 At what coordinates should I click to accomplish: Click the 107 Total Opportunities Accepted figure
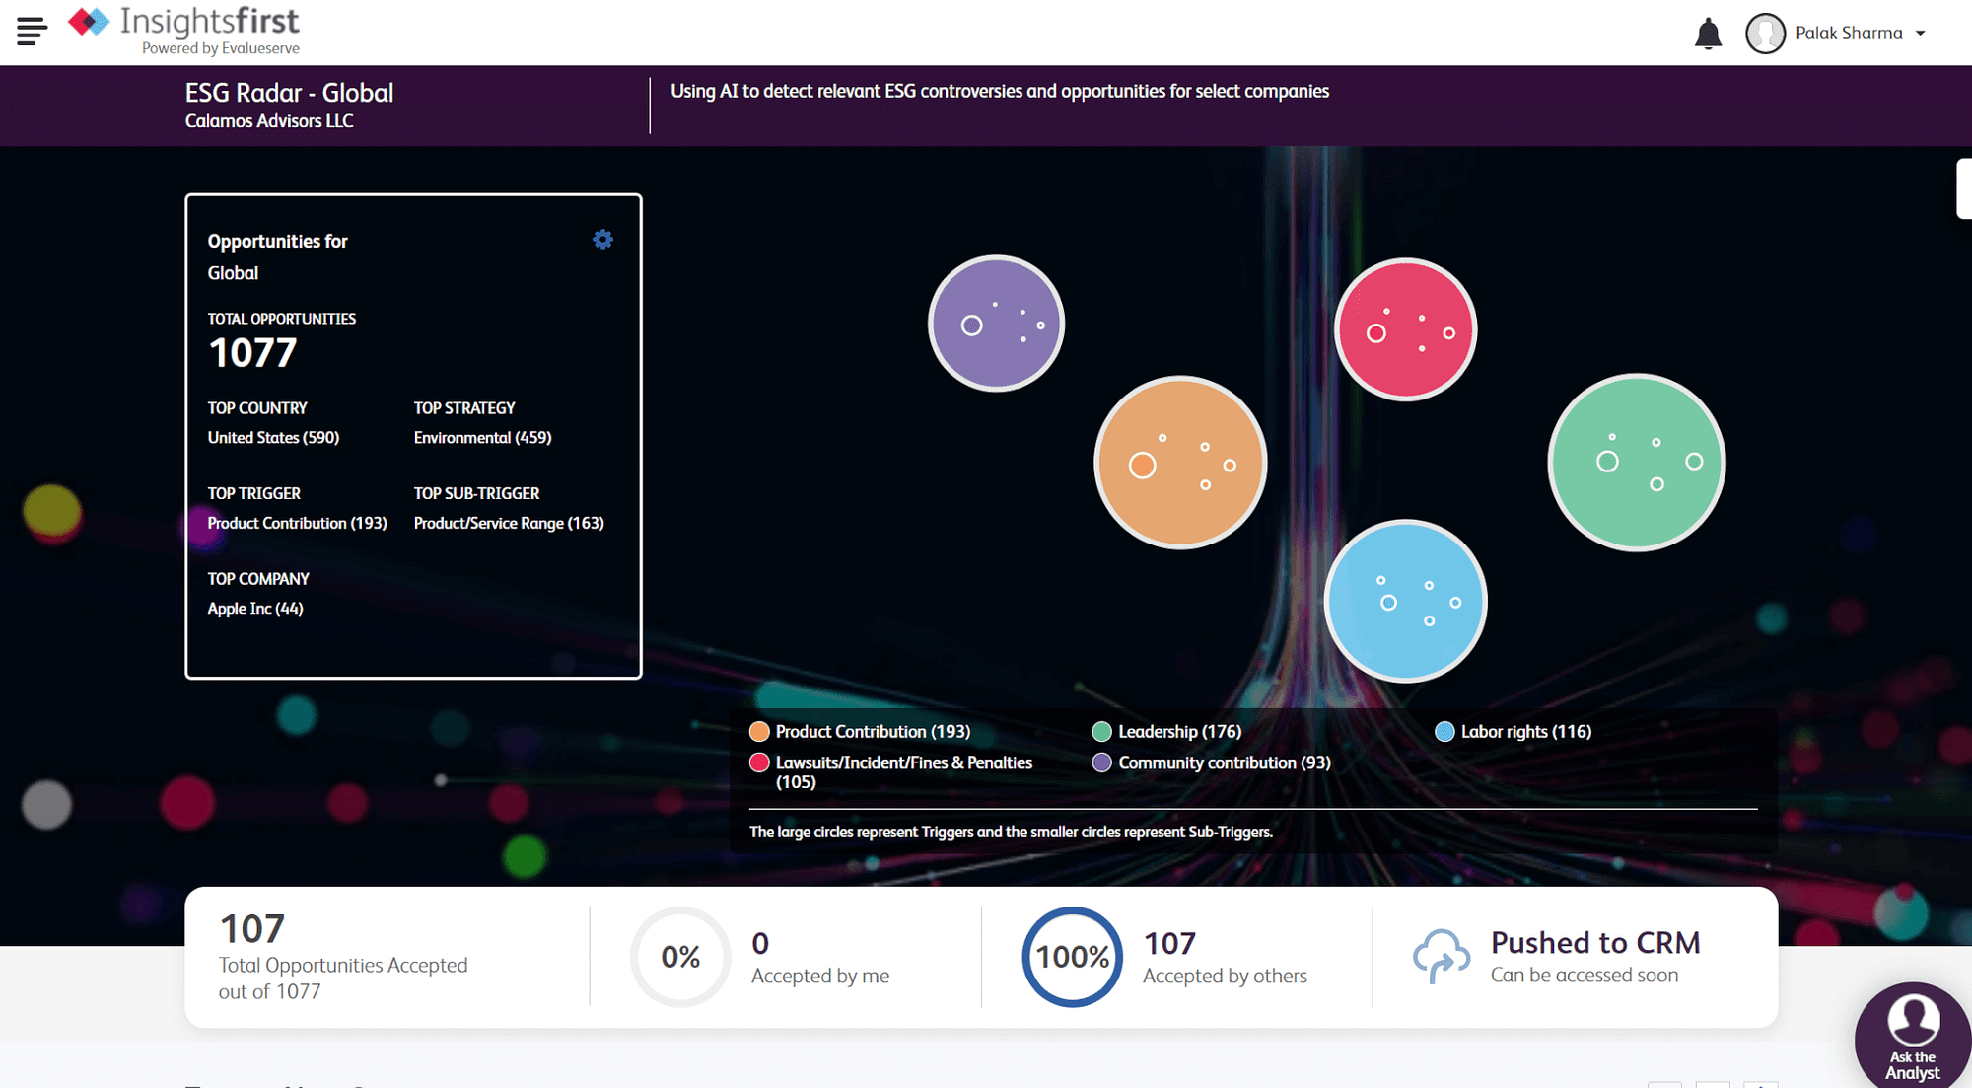click(x=252, y=929)
